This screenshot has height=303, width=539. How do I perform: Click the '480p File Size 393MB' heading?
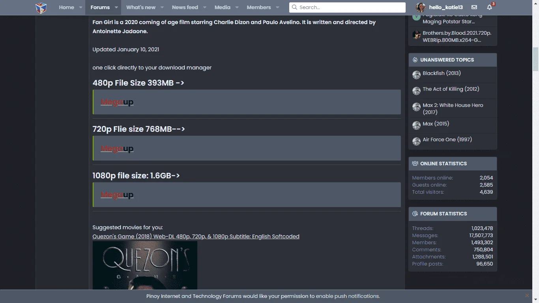138,83
